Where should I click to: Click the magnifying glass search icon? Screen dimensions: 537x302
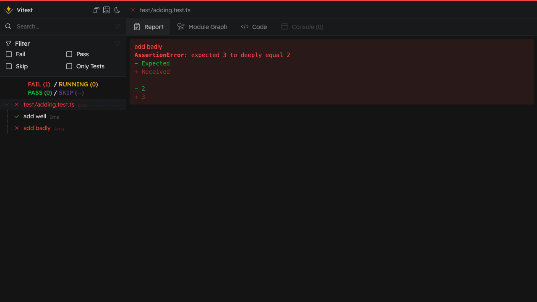[x=8, y=26]
